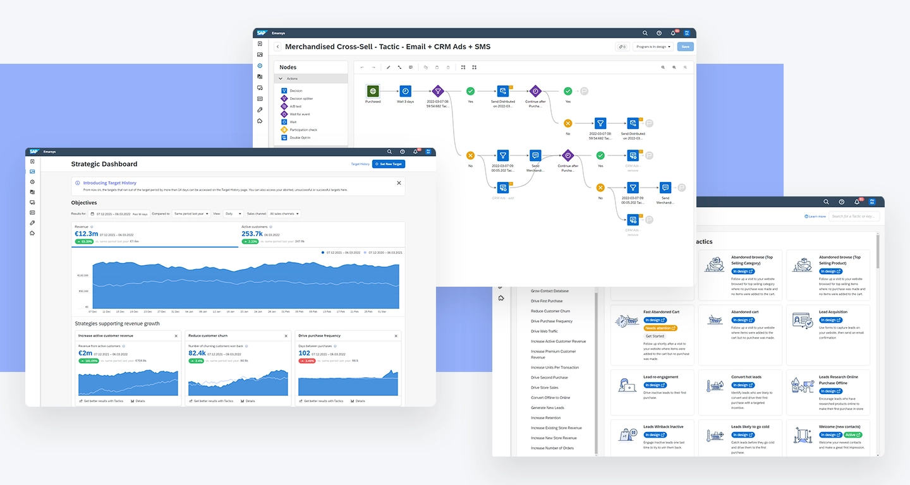910x485 pixels.
Task: Select Reduce Customer Churn in strategy list
Action: (550, 311)
